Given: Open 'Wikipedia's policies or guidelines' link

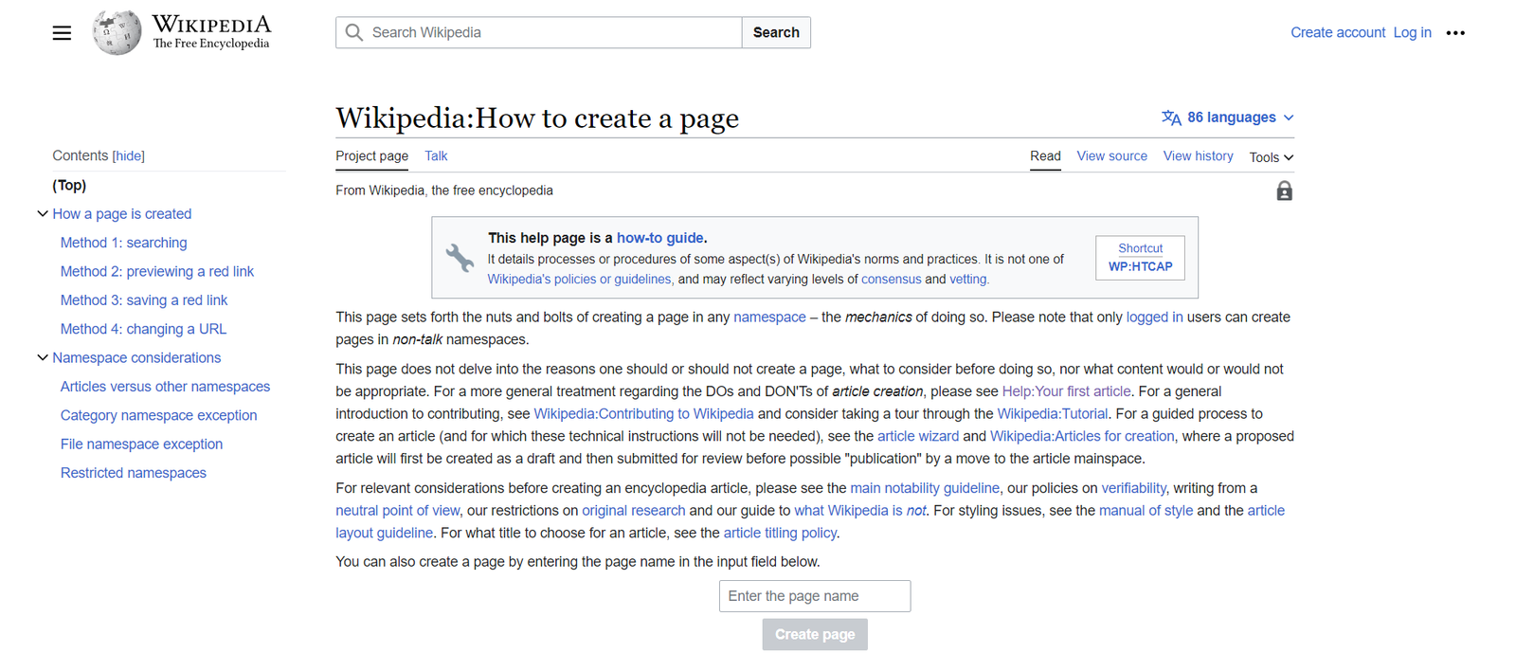Looking at the screenshot, I should (x=581, y=280).
